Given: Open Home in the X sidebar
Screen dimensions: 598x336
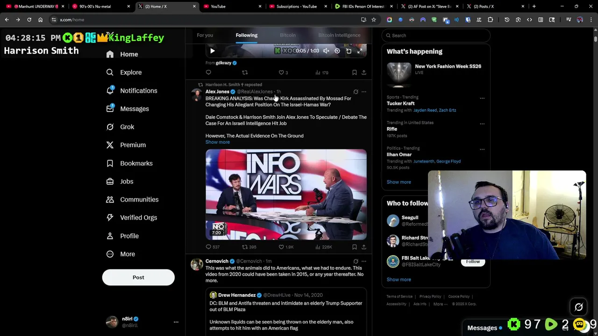Looking at the screenshot, I should click(x=122, y=54).
